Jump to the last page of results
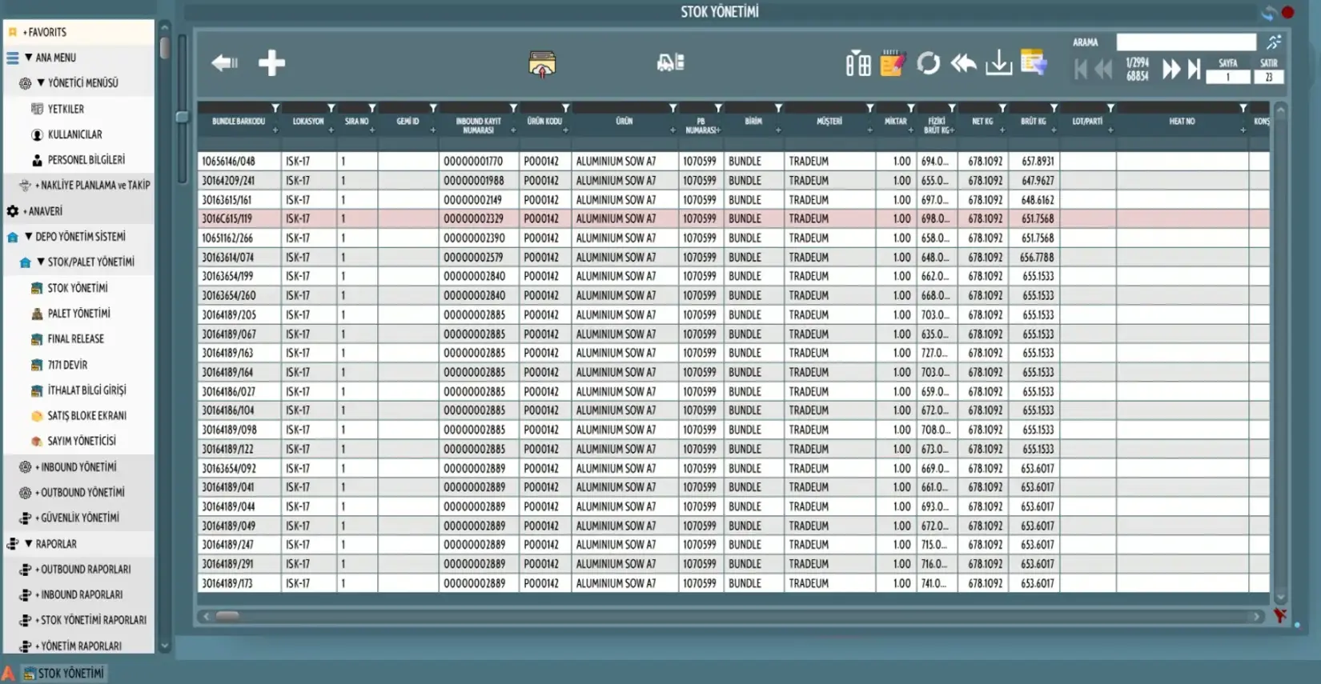Viewport: 1321px width, 684px height. coord(1194,70)
